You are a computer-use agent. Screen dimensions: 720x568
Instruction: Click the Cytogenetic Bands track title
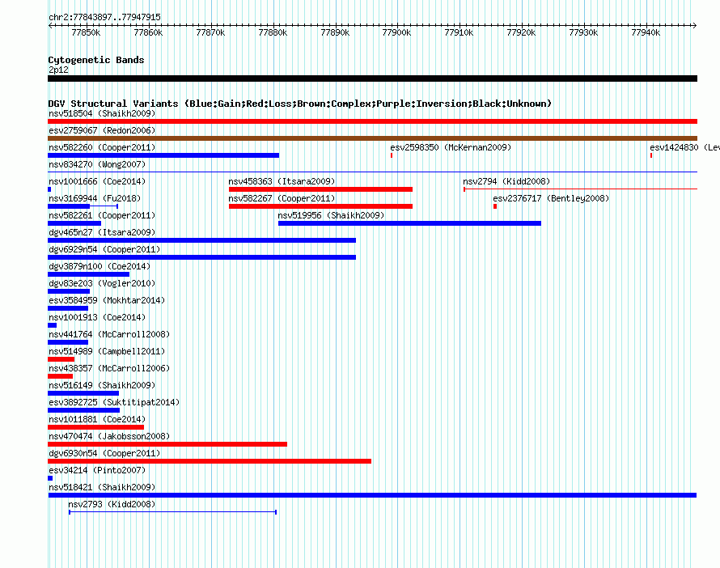click(x=96, y=60)
